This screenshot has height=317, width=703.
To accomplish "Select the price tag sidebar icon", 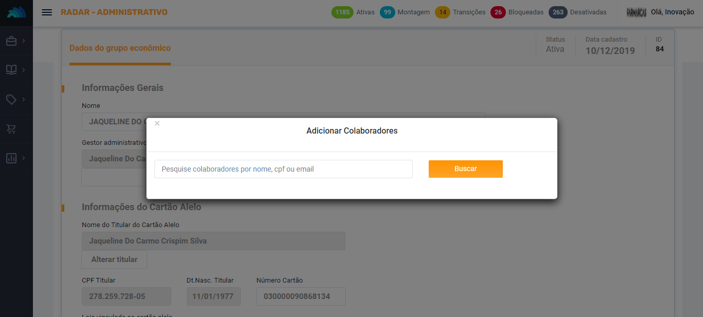I will pos(11,100).
